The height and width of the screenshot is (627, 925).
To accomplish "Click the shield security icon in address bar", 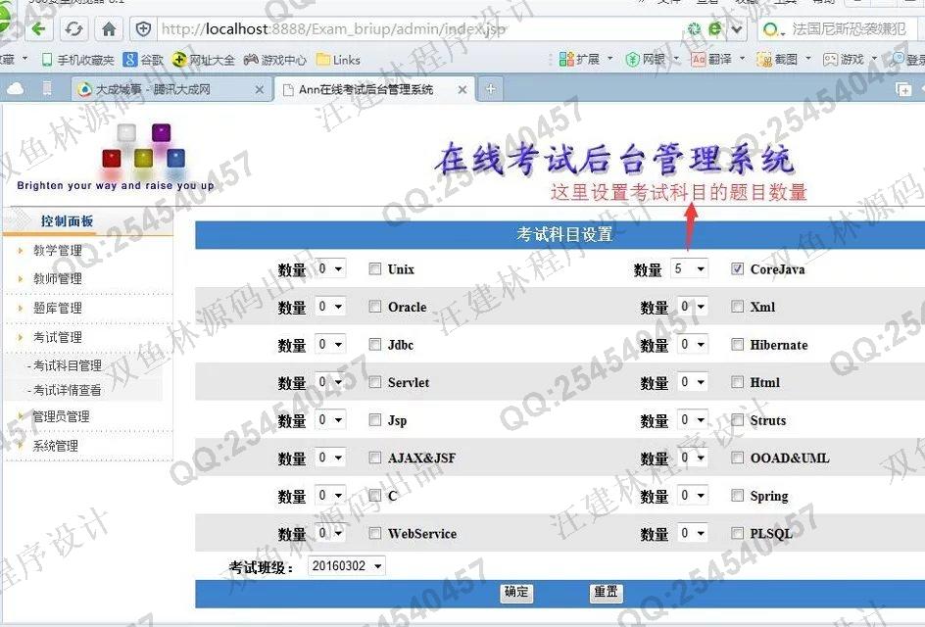I will coord(143,29).
